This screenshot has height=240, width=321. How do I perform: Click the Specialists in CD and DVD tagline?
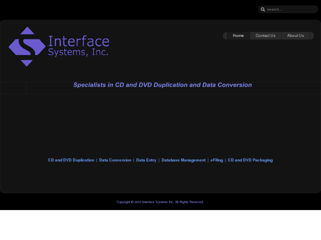point(162,85)
